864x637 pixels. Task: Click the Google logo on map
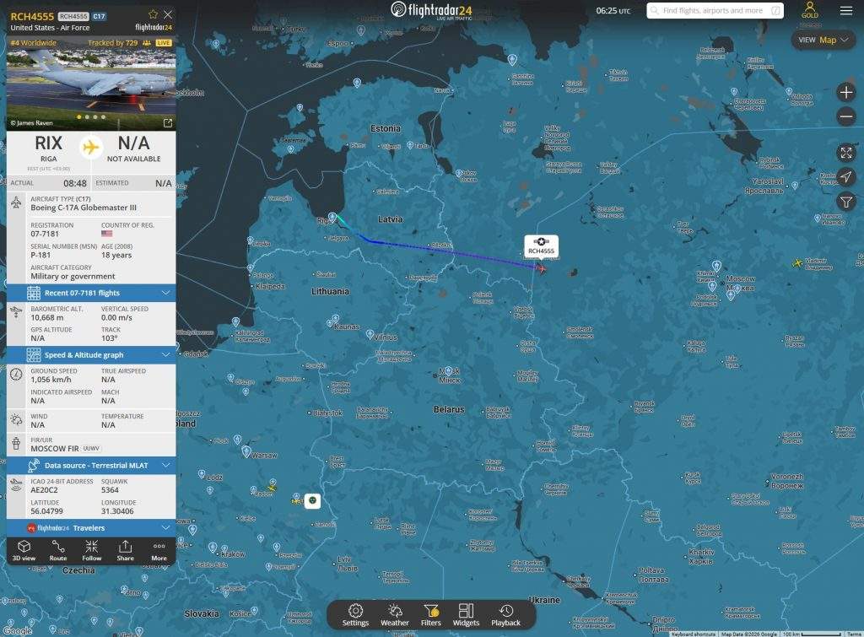point(17,631)
